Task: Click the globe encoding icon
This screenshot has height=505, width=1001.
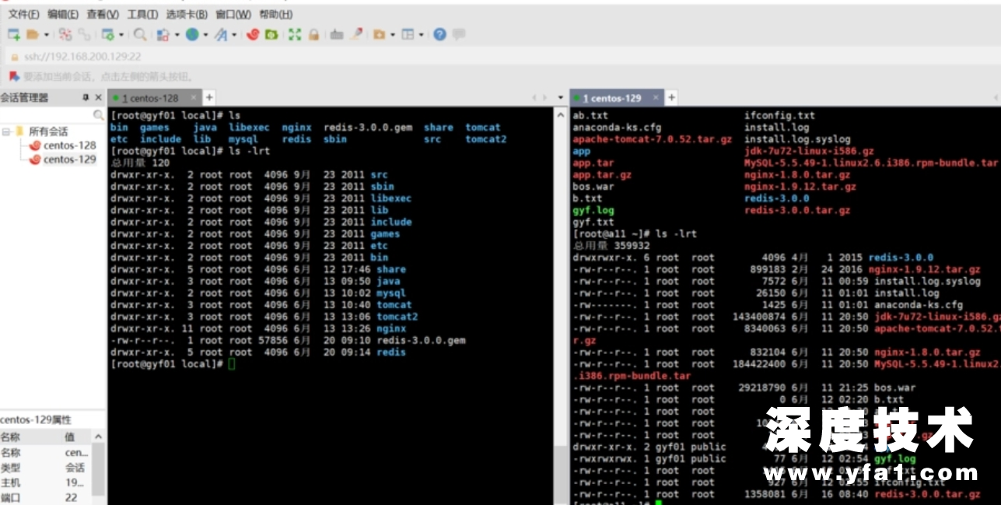Action: click(x=191, y=34)
